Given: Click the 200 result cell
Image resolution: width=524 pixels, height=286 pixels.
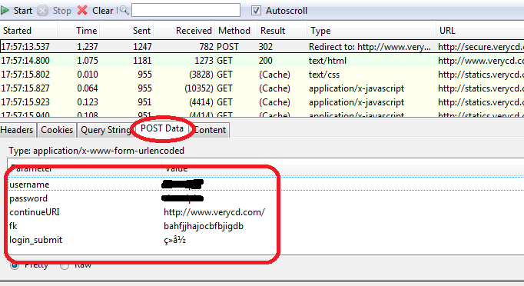Looking at the screenshot, I should [x=266, y=61].
